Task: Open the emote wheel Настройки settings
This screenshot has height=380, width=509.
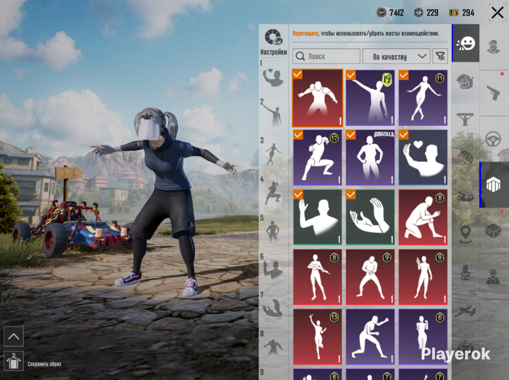Action: 274,42
